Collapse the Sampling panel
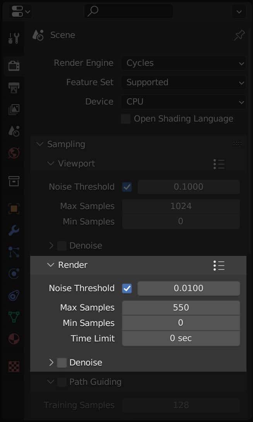 40,144
